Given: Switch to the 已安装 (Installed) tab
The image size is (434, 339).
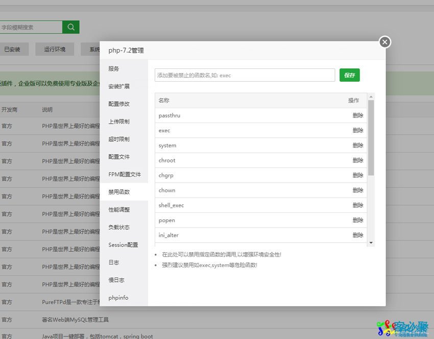Looking at the screenshot, I should click(x=14, y=49).
